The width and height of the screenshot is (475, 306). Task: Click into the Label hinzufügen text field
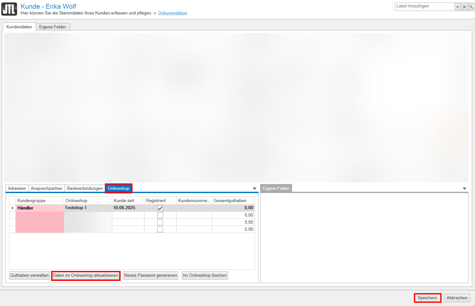(x=424, y=6)
